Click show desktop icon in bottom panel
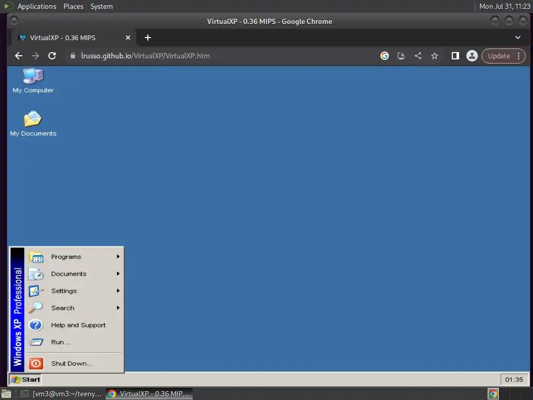The image size is (533, 400). click(x=6, y=394)
